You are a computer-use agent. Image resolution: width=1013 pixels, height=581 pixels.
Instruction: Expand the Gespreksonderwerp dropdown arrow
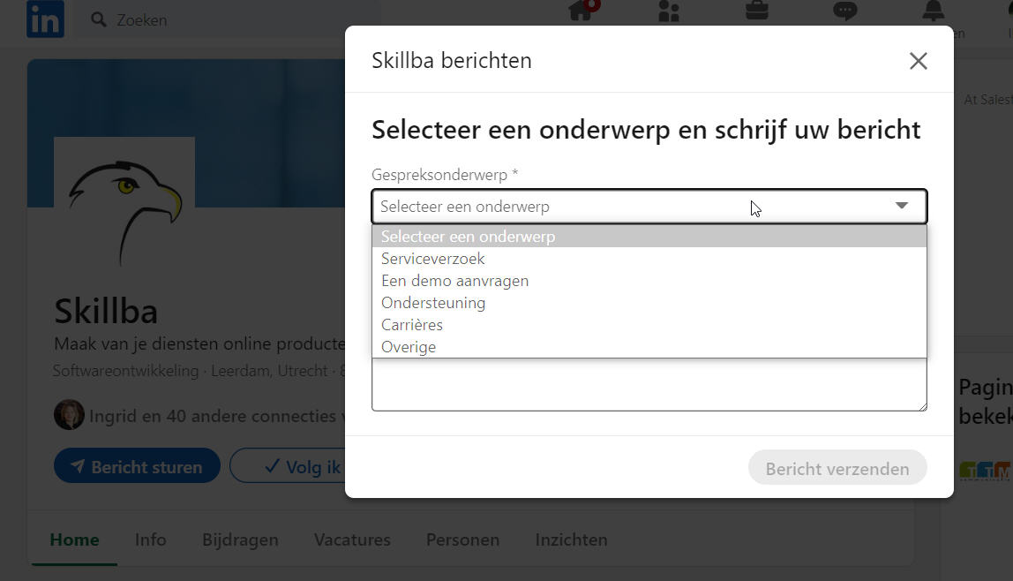pyautogui.click(x=902, y=206)
